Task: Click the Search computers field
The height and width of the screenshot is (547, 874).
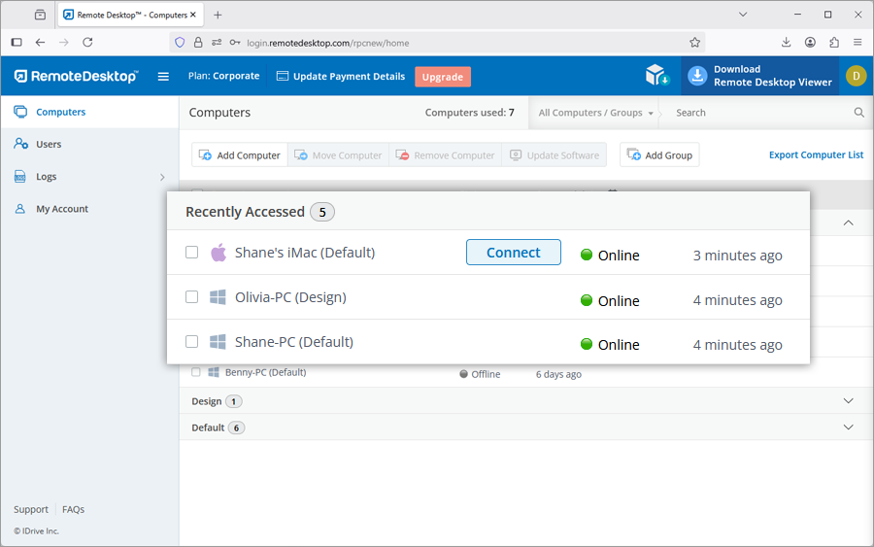Action: coord(757,113)
